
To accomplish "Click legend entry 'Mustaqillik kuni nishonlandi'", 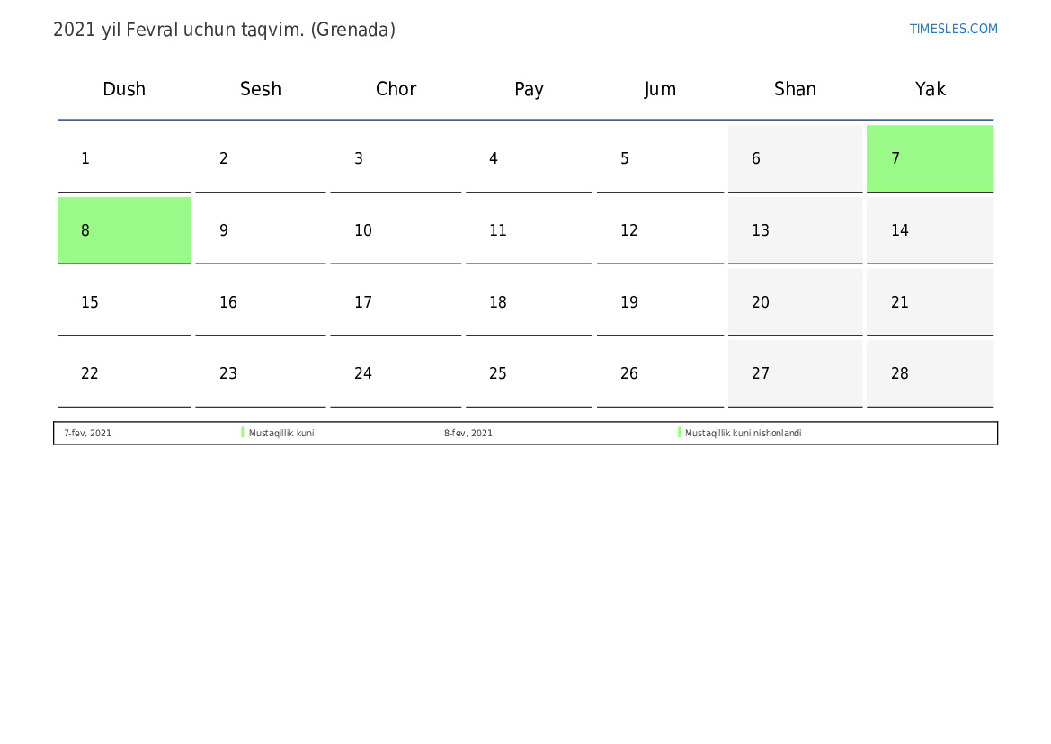I will [x=743, y=434].
